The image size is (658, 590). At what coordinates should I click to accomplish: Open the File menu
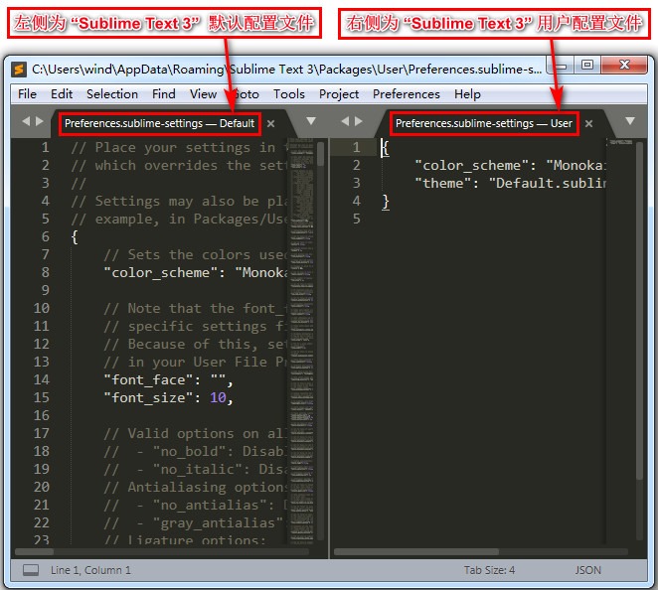27,94
